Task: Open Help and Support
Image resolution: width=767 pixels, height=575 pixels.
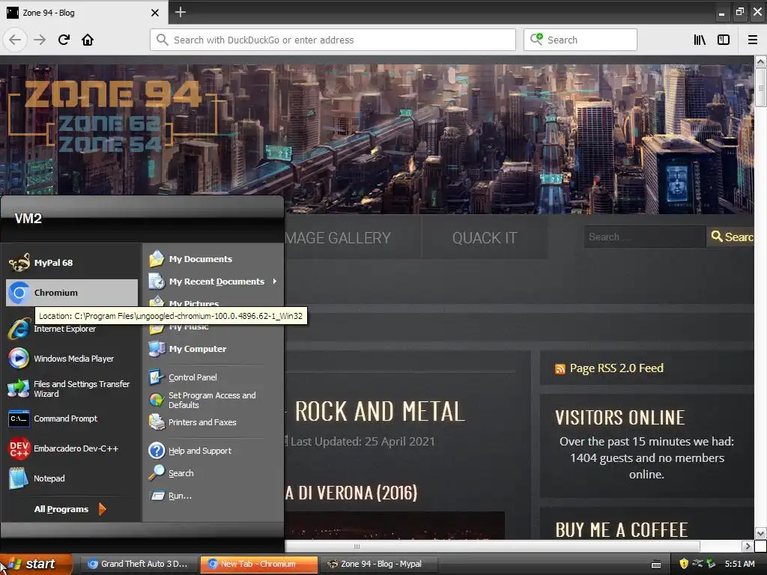Action: click(x=213, y=450)
